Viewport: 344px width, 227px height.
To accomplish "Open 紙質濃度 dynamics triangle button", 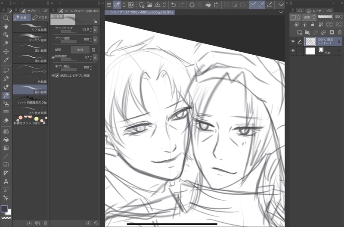I will (95, 58).
